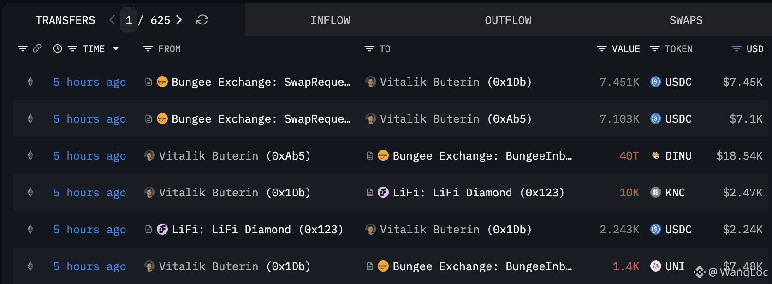Open the TIME sort dropdown arrow
The image size is (772, 284).
click(x=116, y=48)
